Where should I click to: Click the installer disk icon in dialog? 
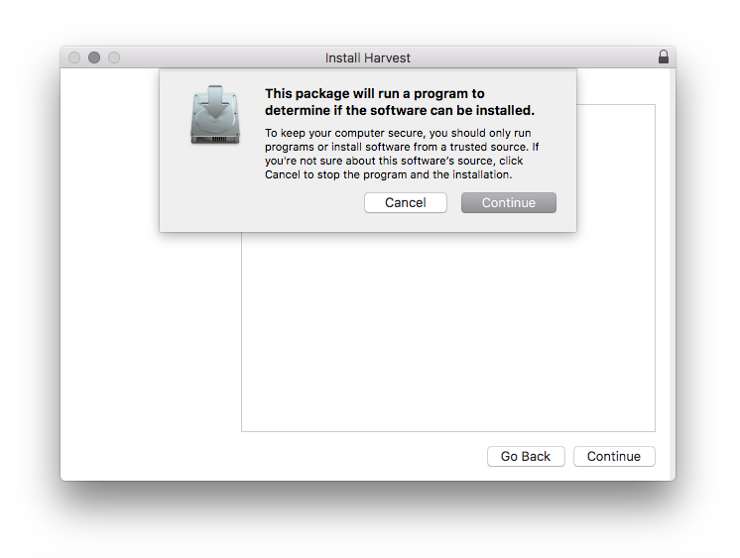(x=215, y=115)
